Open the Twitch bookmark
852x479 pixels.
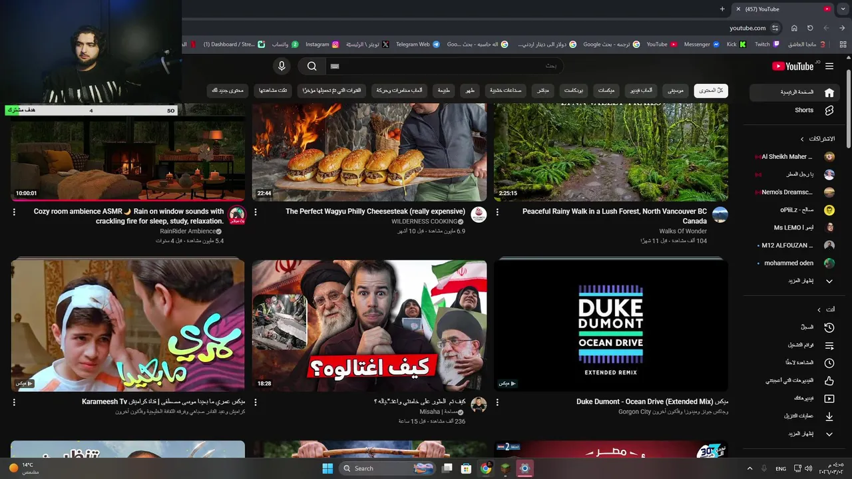coord(766,45)
